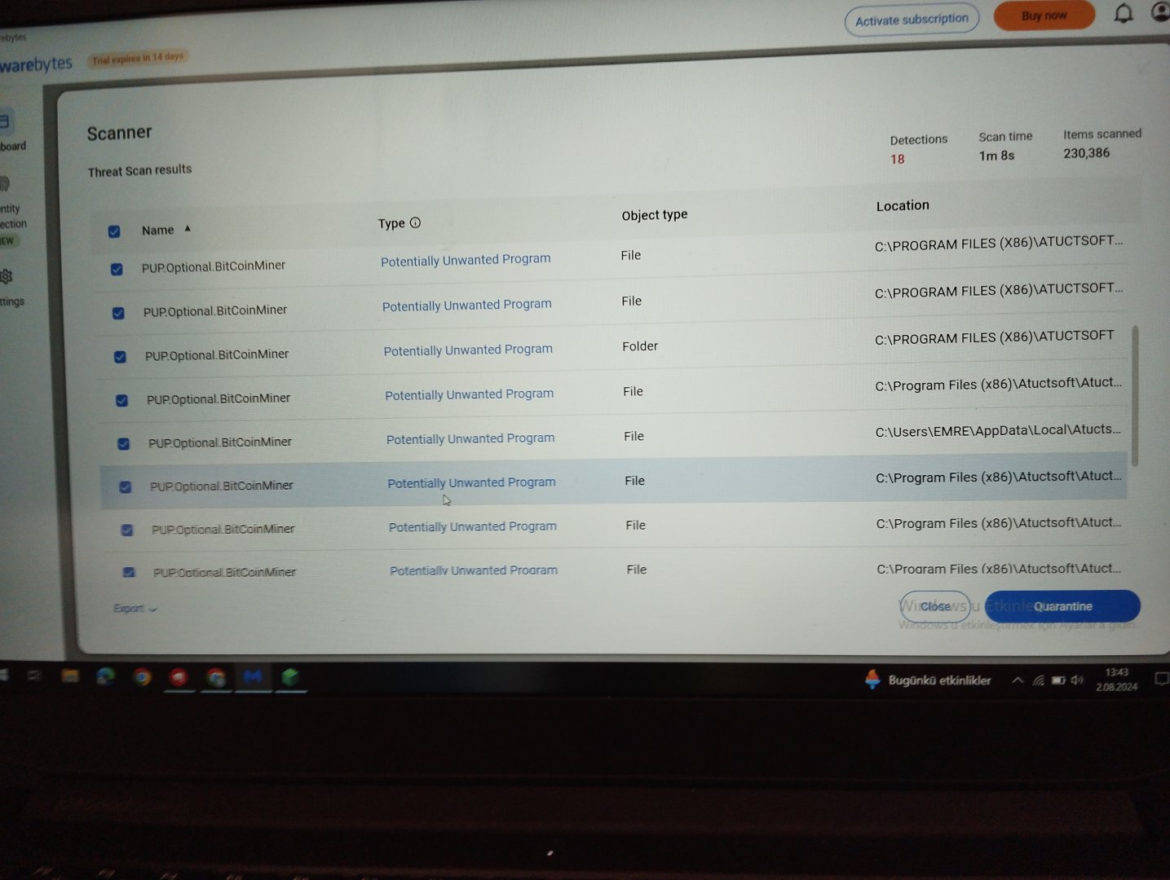Open Task View on the taskbar
Viewport: 1170px width, 880px height.
pos(34,675)
